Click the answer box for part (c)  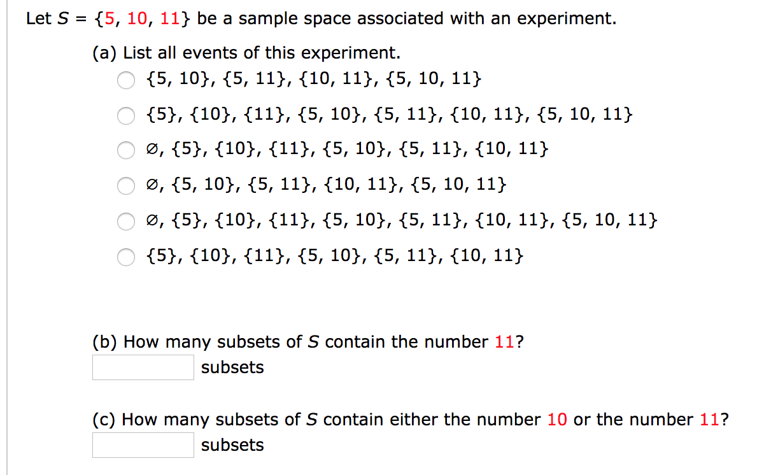[143, 445]
